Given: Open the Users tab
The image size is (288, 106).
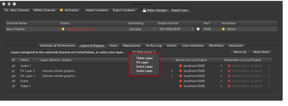Looking at the screenshot, I should click(x=114, y=46).
